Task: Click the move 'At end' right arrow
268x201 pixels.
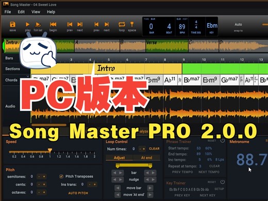Action: click(150, 195)
